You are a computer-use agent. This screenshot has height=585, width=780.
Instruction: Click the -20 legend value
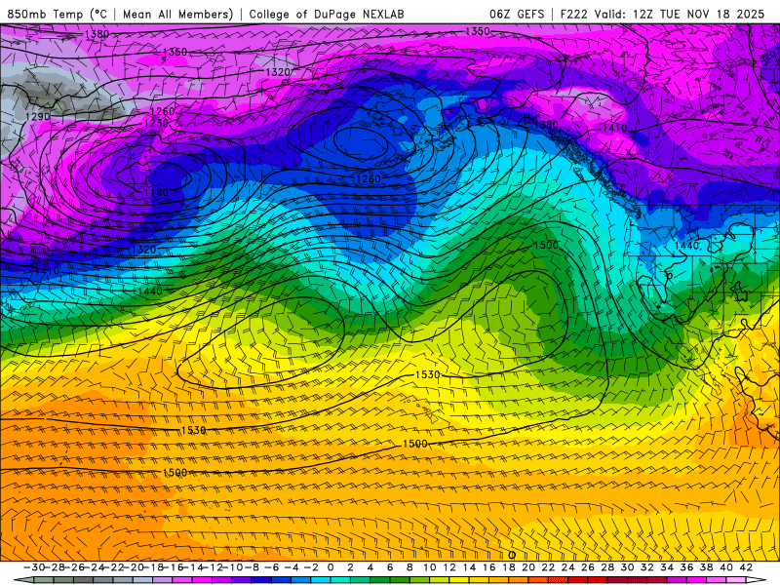click(134, 567)
